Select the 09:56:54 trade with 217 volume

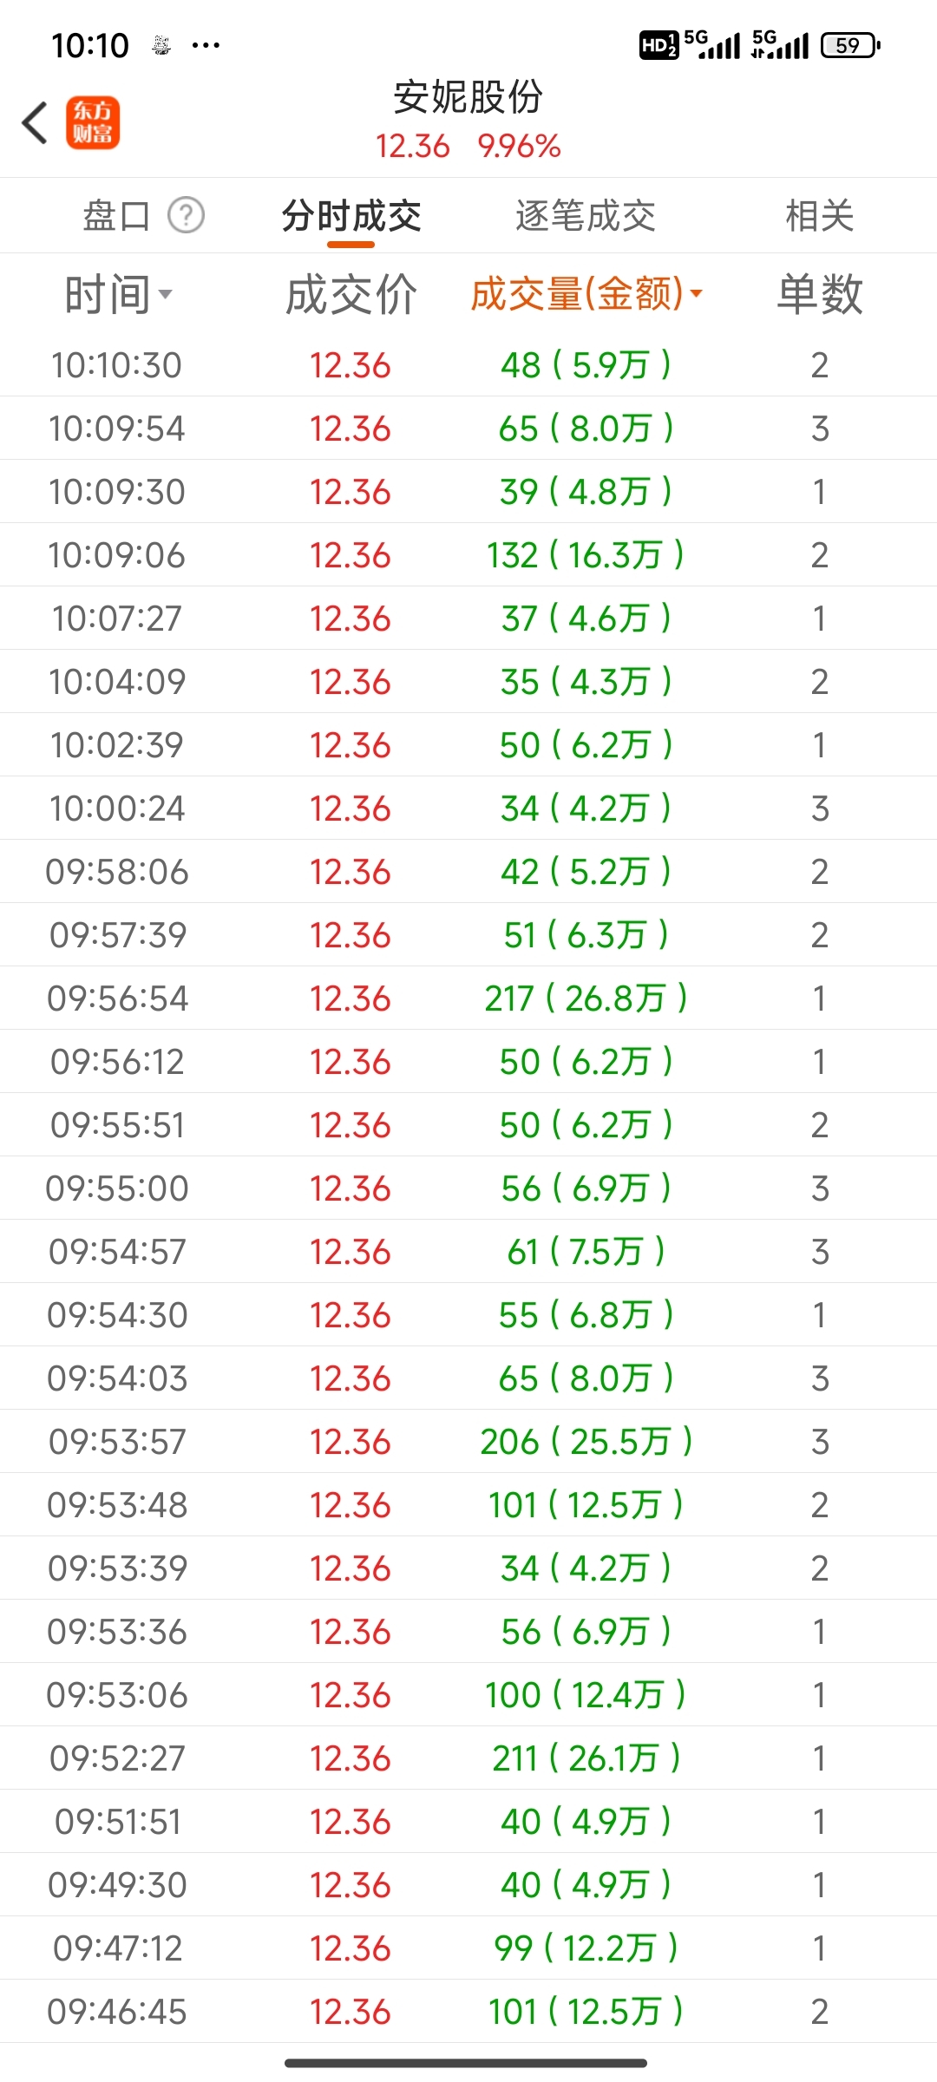(x=468, y=998)
